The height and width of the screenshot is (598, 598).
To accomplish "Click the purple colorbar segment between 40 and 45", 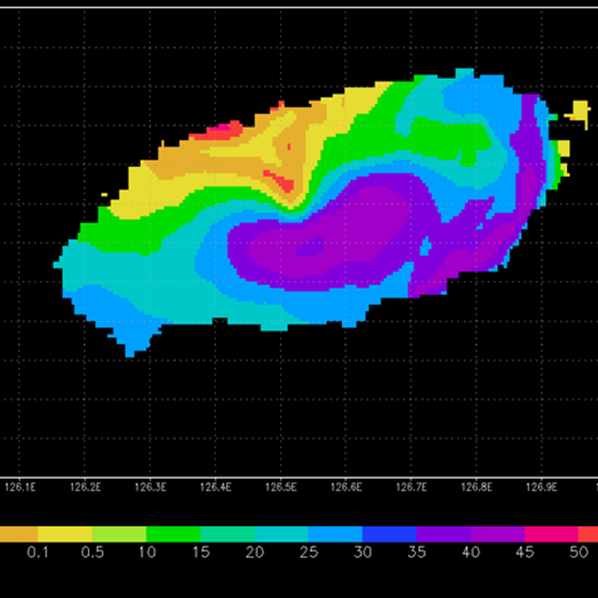I will coord(498,534).
